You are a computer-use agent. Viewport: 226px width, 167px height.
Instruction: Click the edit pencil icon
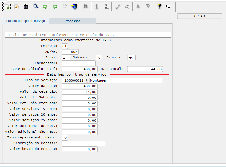tap(17, 7)
